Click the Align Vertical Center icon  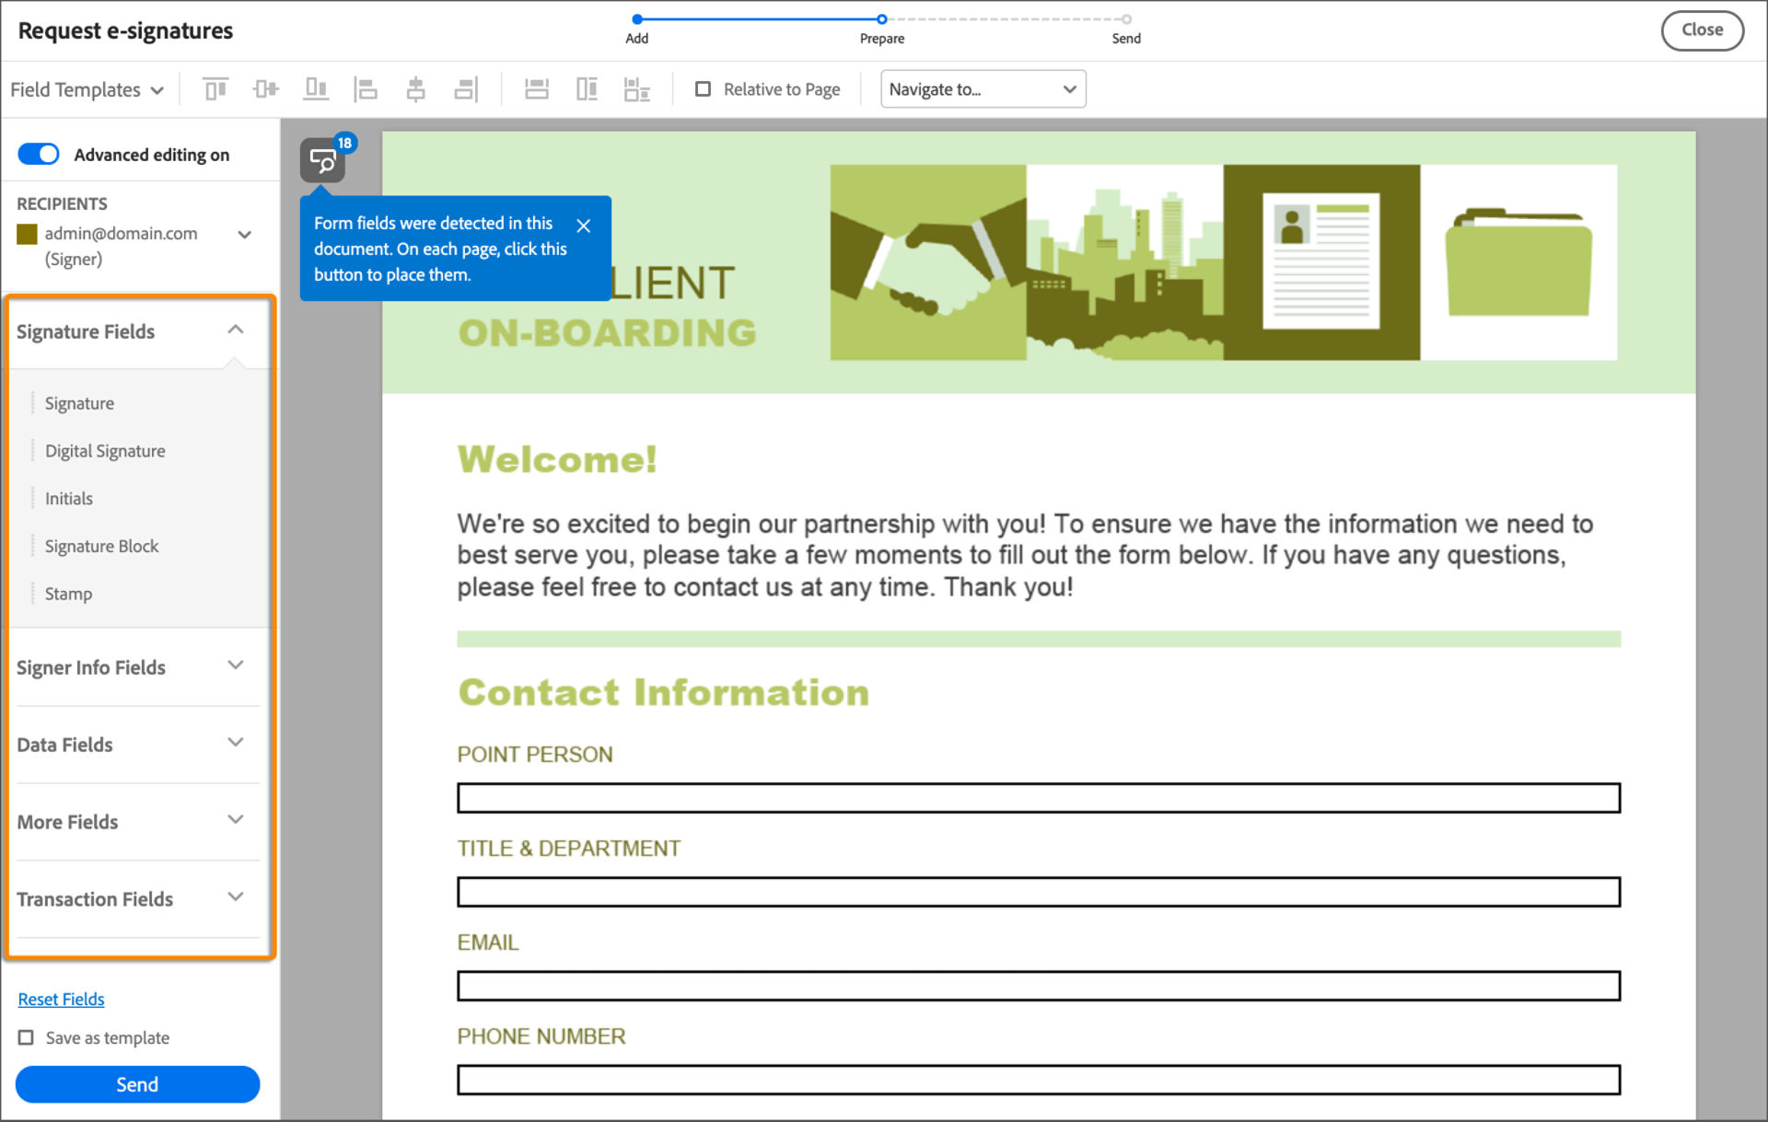264,88
